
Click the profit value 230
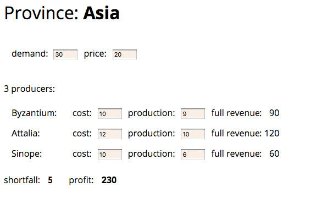pos(109,180)
